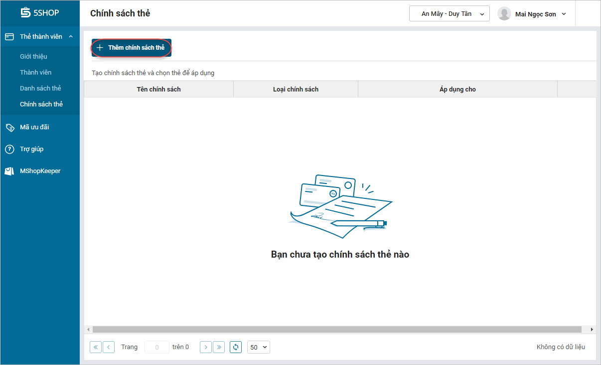Click the Chính sách thẻ page title

120,13
